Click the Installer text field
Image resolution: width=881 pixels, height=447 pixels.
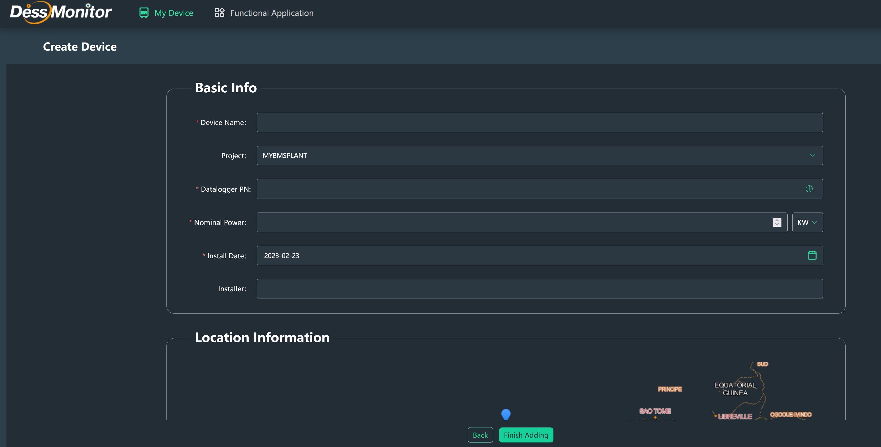(x=539, y=289)
